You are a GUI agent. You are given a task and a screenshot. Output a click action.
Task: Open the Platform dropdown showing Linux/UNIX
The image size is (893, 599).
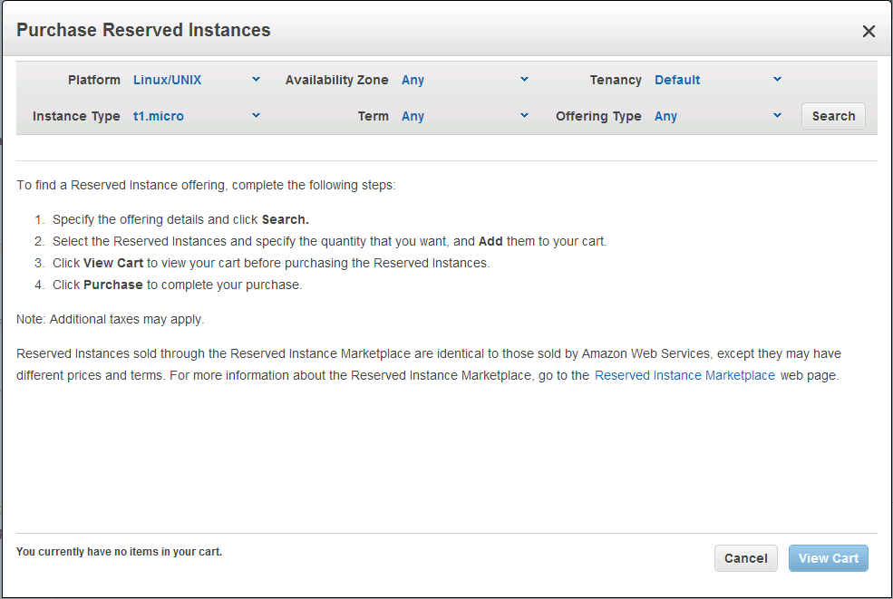[x=197, y=80]
